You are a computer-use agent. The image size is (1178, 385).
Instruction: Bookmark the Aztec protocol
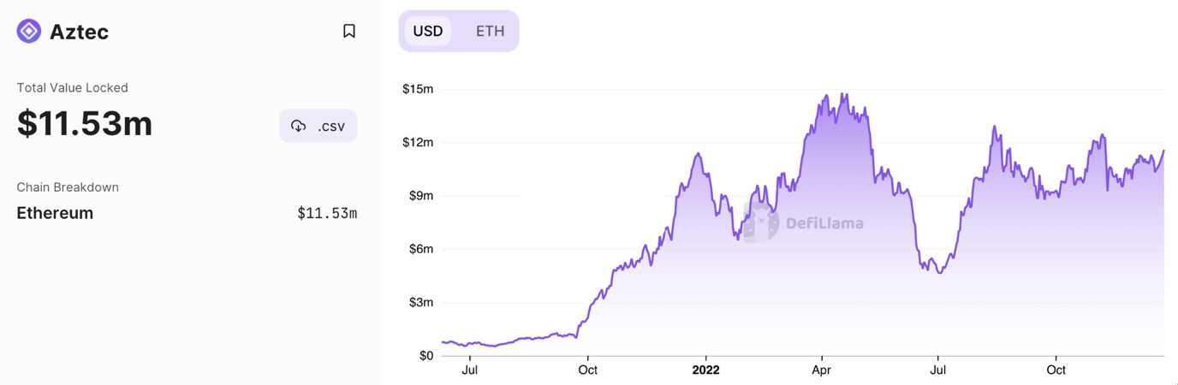point(349,32)
